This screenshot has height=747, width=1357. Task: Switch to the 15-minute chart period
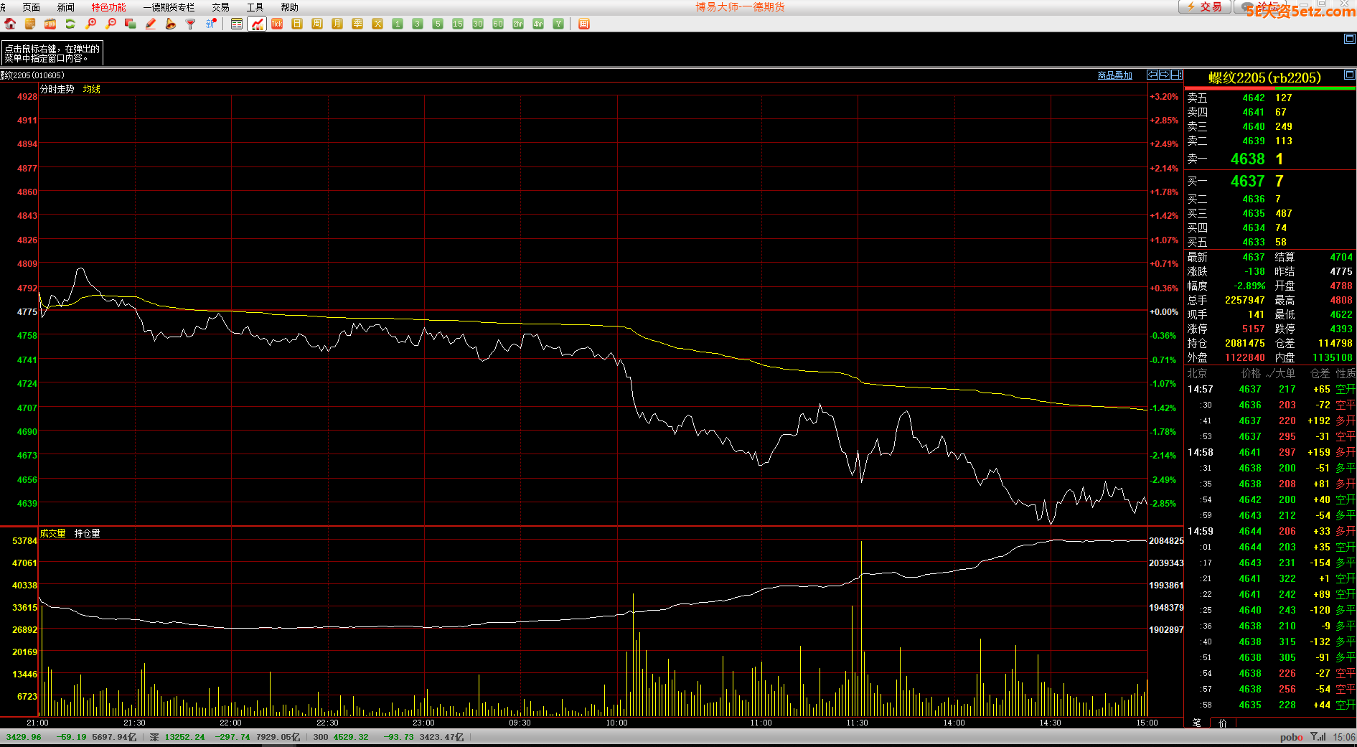click(458, 24)
